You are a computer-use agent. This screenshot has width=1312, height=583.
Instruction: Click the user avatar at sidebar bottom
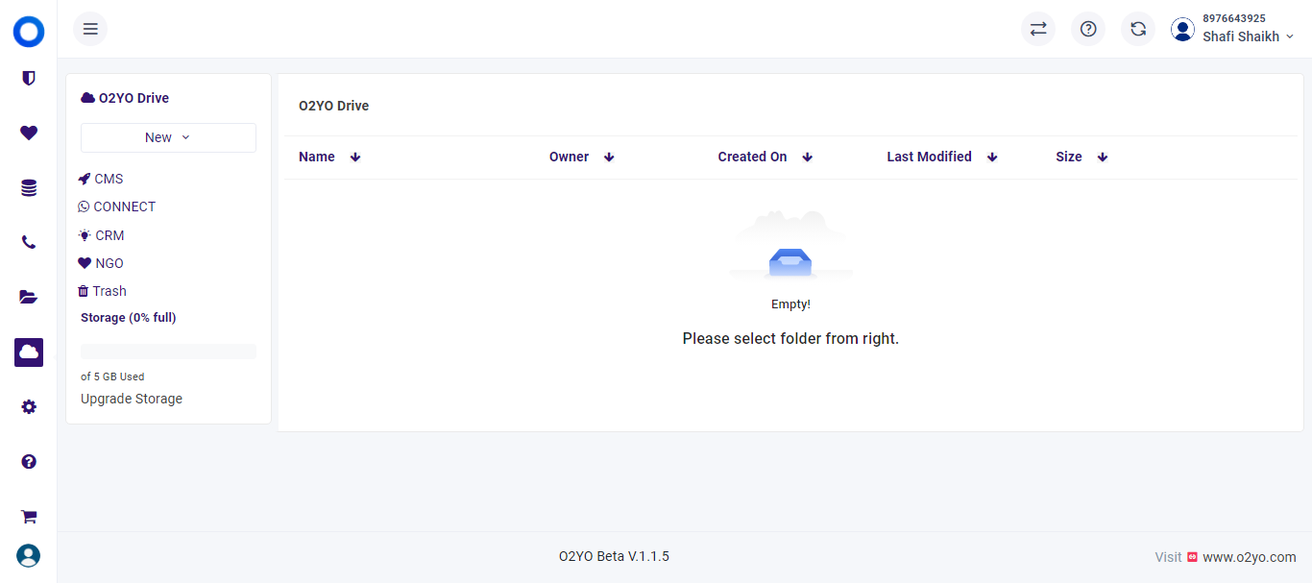pyautogui.click(x=29, y=556)
